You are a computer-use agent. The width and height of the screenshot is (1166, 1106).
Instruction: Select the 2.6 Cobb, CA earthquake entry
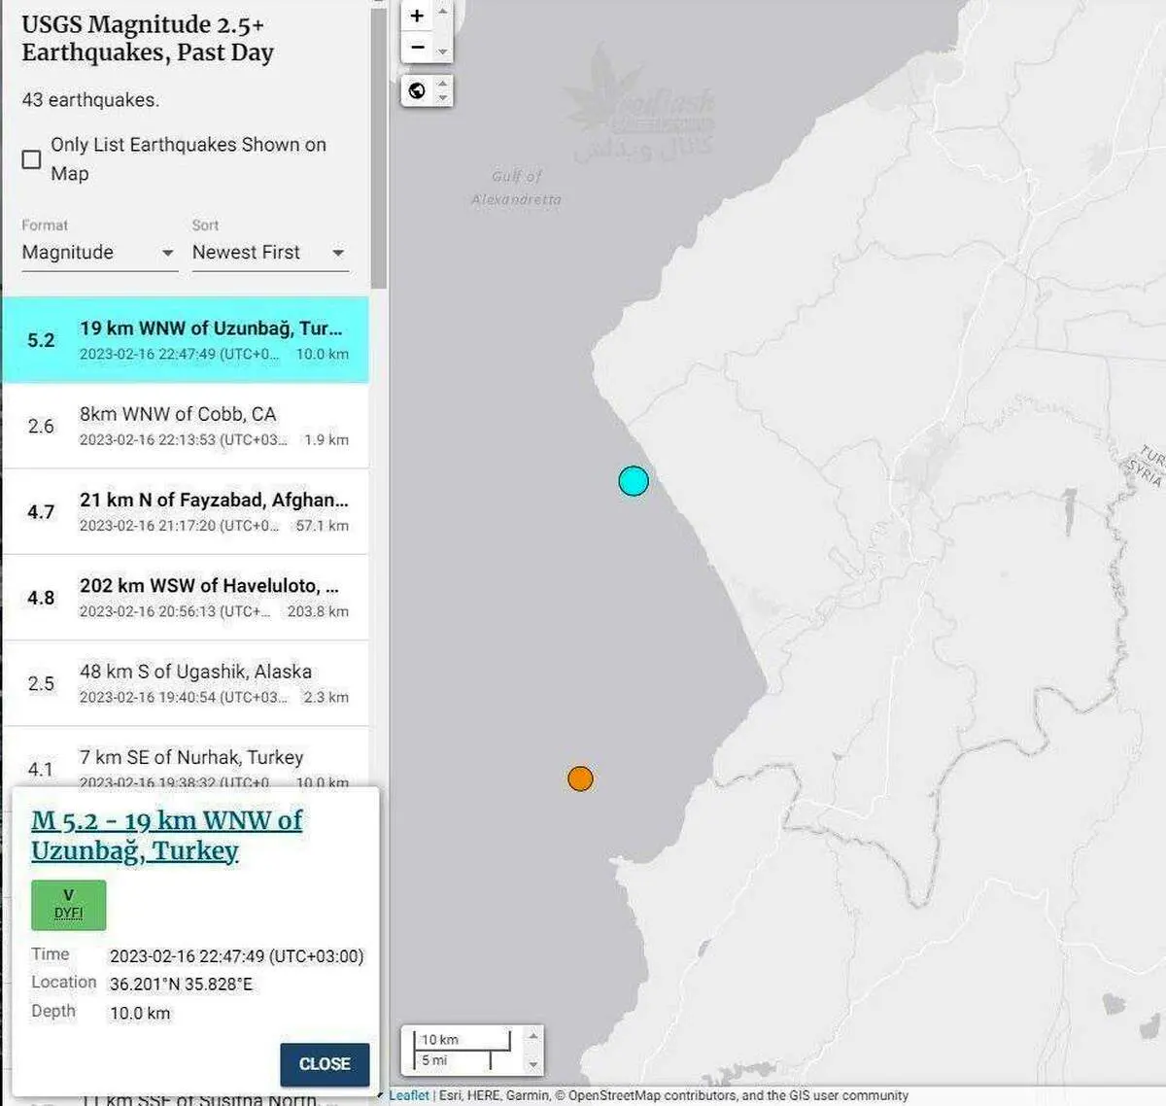(x=186, y=426)
